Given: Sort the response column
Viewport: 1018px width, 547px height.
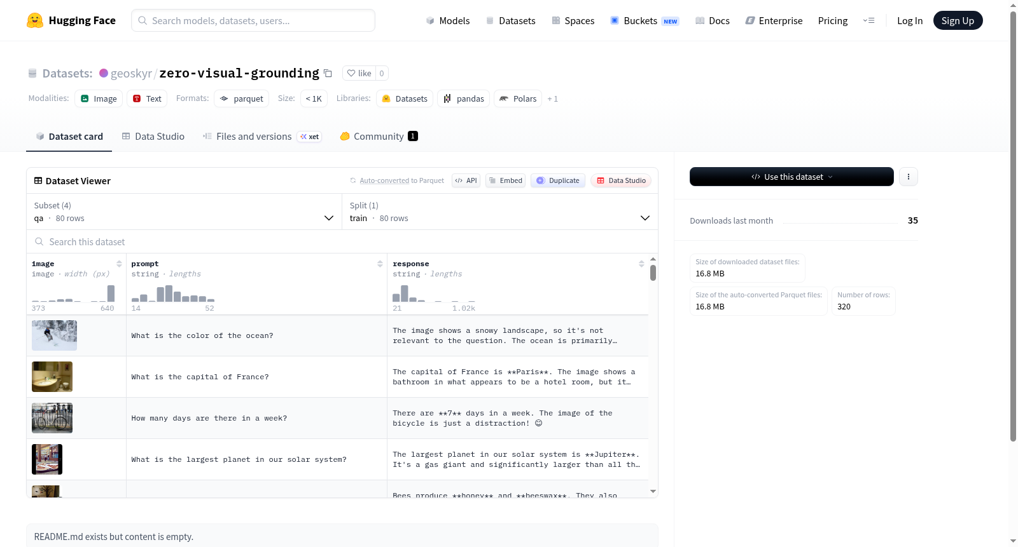Looking at the screenshot, I should 641,264.
